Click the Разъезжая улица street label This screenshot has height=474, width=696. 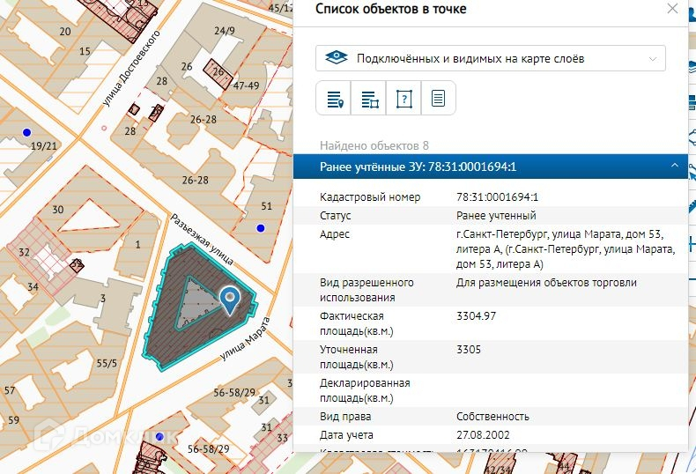[202, 240]
